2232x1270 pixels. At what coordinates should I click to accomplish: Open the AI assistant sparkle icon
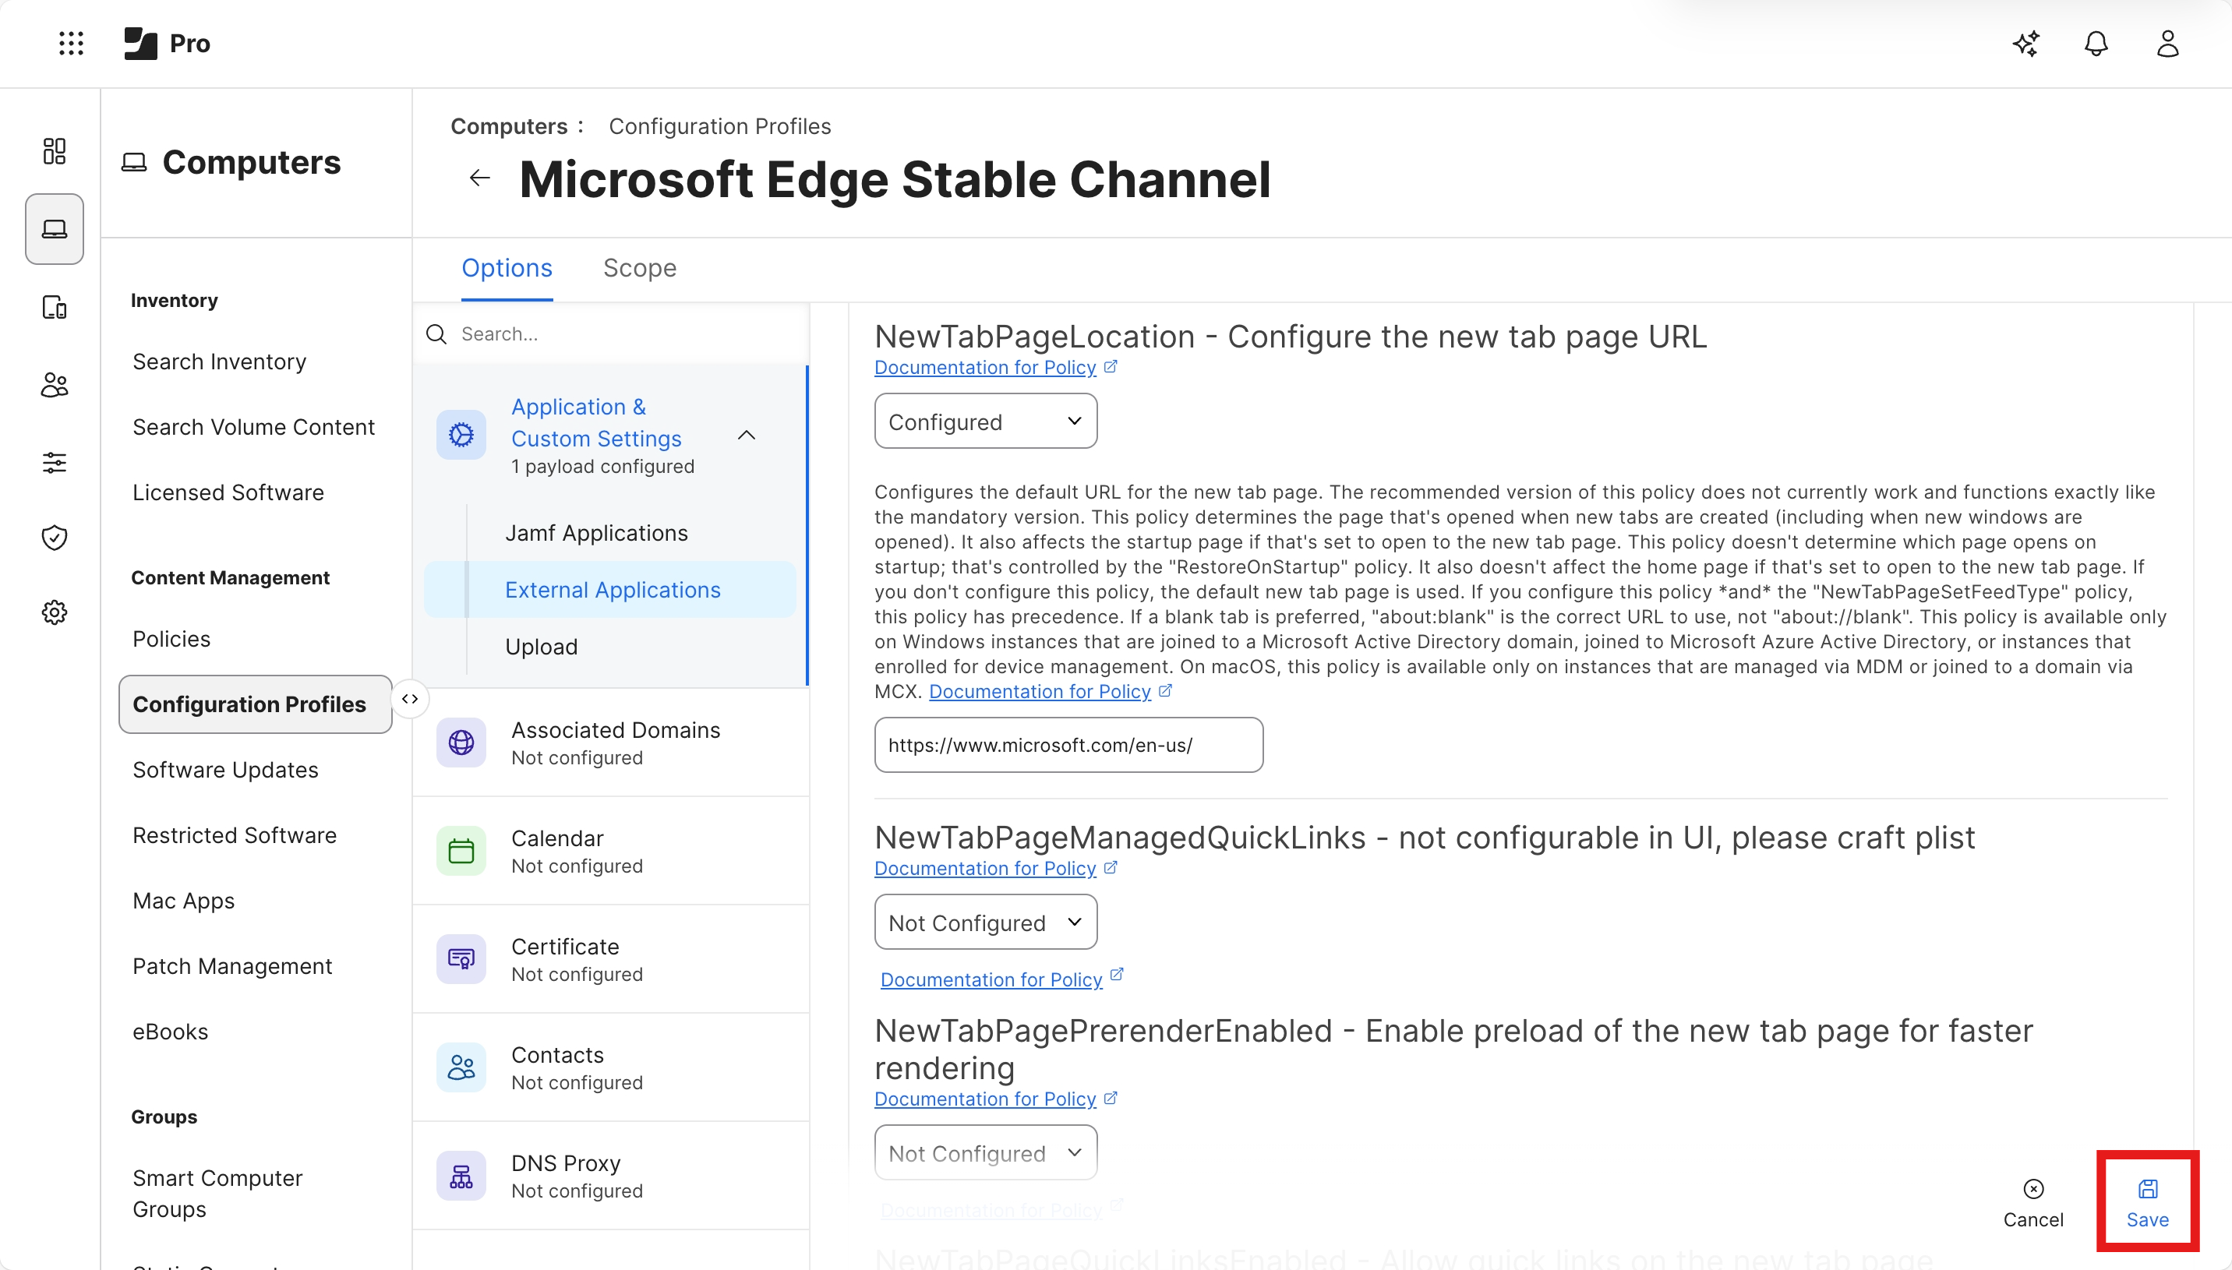tap(2025, 43)
